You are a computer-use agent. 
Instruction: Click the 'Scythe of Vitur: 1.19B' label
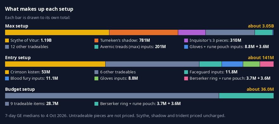(31, 40)
